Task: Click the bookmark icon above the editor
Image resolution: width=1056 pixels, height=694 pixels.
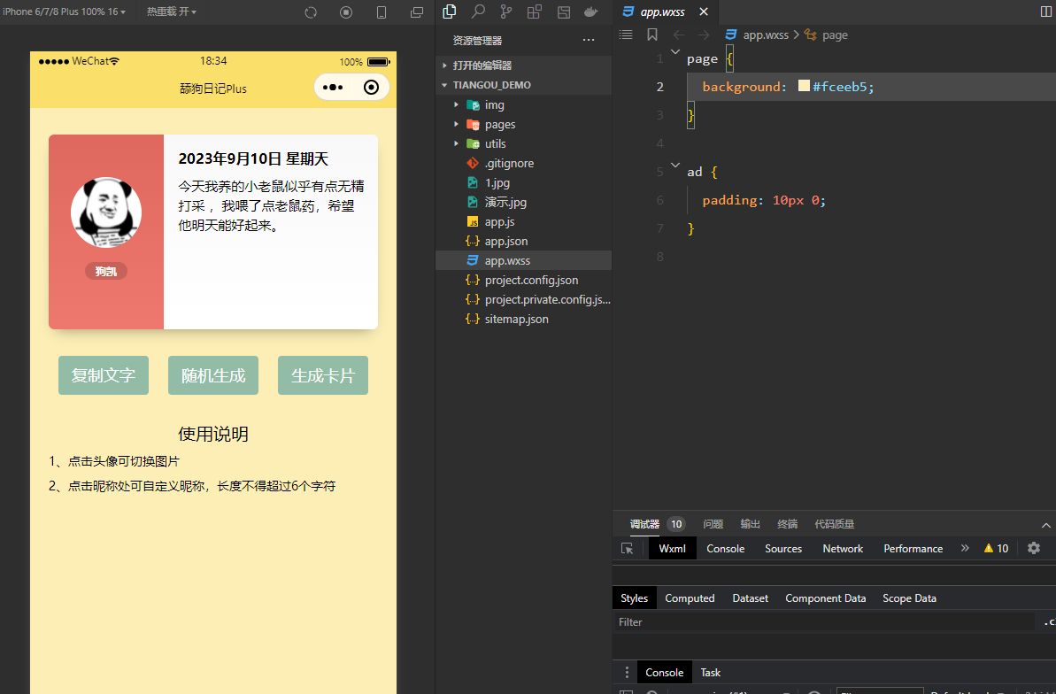Action: [x=652, y=35]
